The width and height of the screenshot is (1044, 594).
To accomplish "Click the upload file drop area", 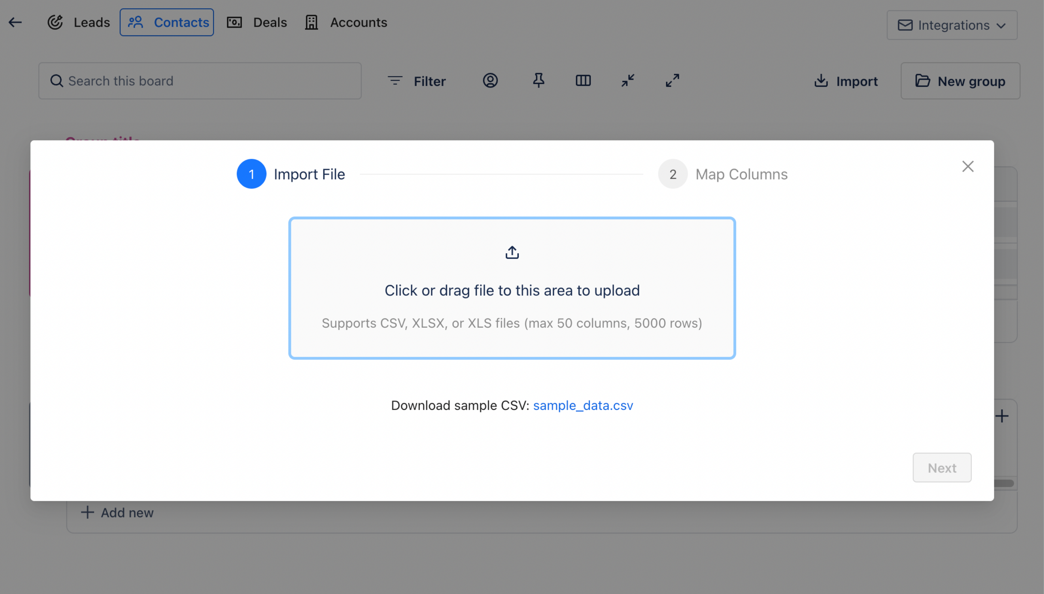I will click(512, 288).
